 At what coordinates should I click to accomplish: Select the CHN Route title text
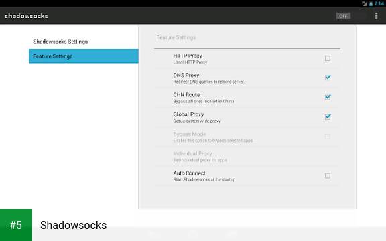(186, 94)
